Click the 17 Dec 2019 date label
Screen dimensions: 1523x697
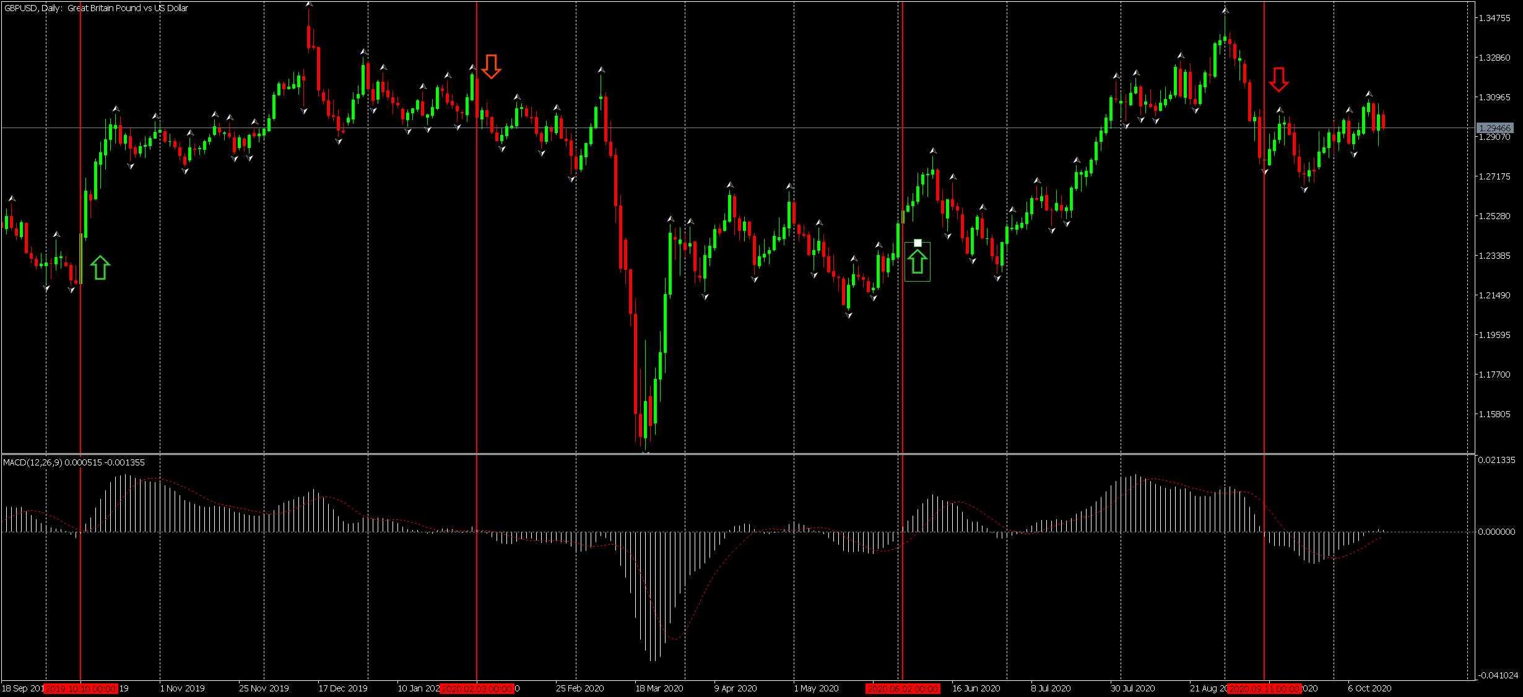click(343, 688)
